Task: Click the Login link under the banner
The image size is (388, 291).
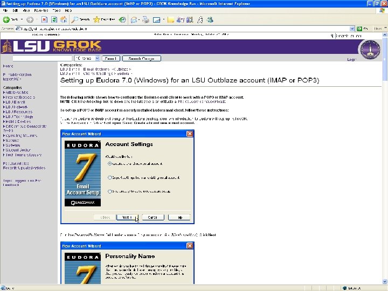Action: pos(351,59)
